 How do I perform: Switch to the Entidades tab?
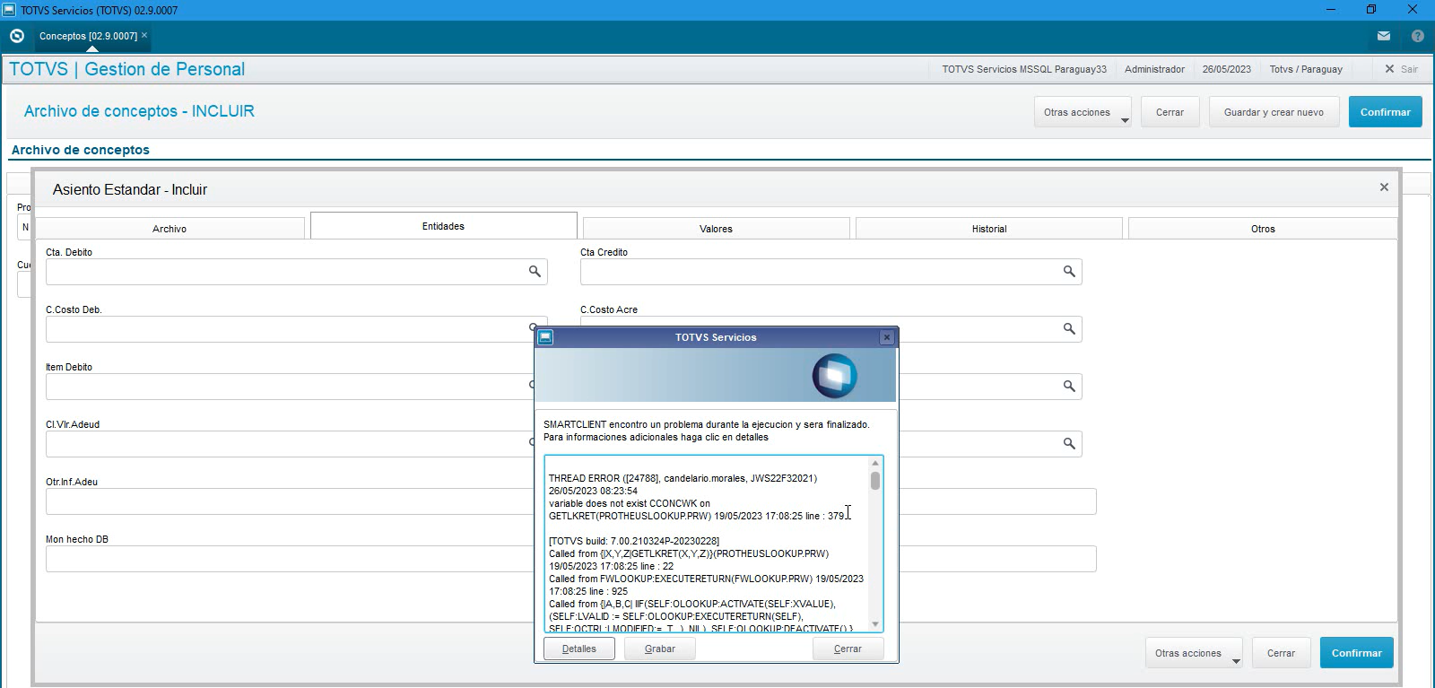point(443,226)
